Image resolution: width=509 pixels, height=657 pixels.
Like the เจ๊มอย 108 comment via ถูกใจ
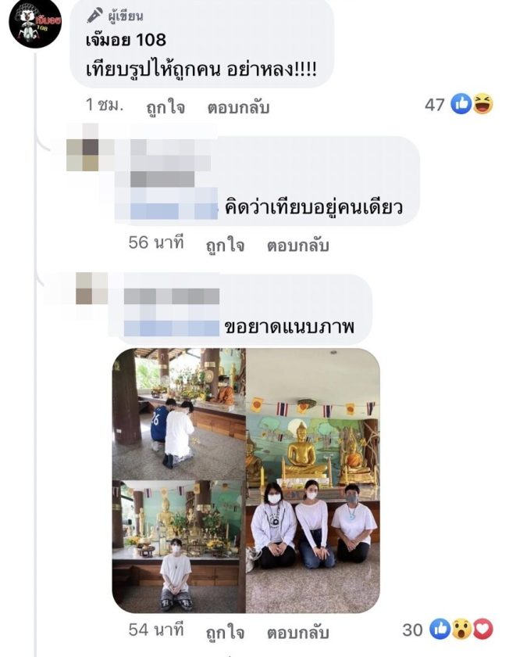coord(166,108)
